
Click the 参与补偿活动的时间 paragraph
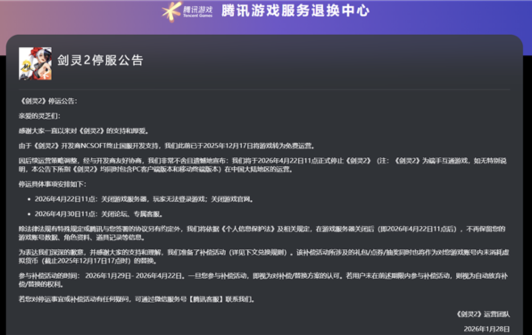point(263,280)
